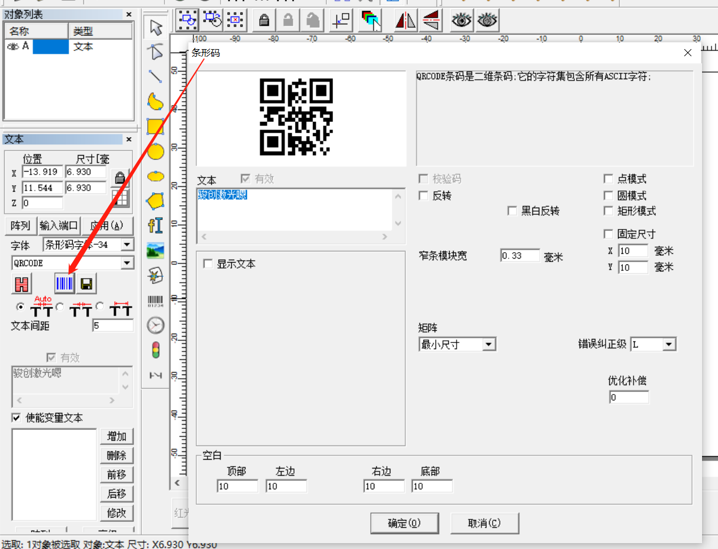Select the traffic light input port tool
This screenshot has height=549, width=718.
(156, 350)
